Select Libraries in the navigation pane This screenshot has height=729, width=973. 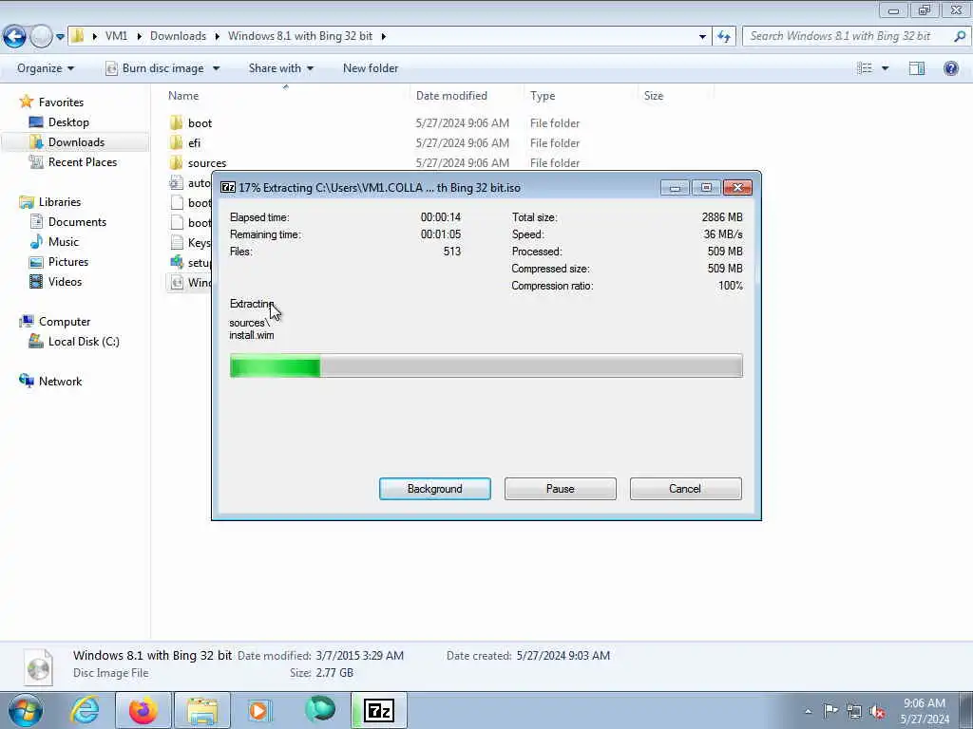[60, 202]
